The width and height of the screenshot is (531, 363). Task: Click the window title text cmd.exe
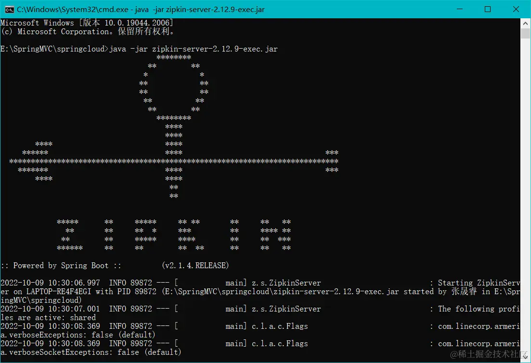click(x=141, y=10)
